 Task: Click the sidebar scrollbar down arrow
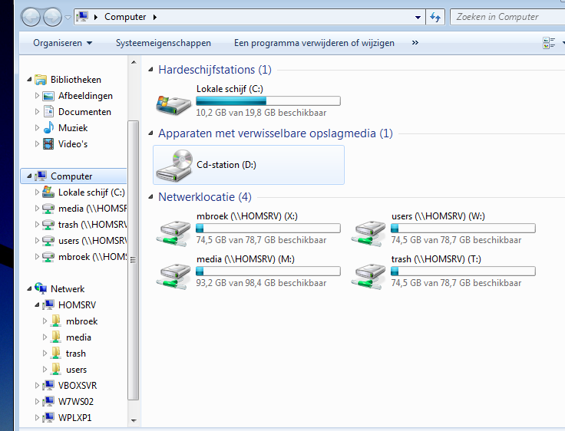click(134, 420)
